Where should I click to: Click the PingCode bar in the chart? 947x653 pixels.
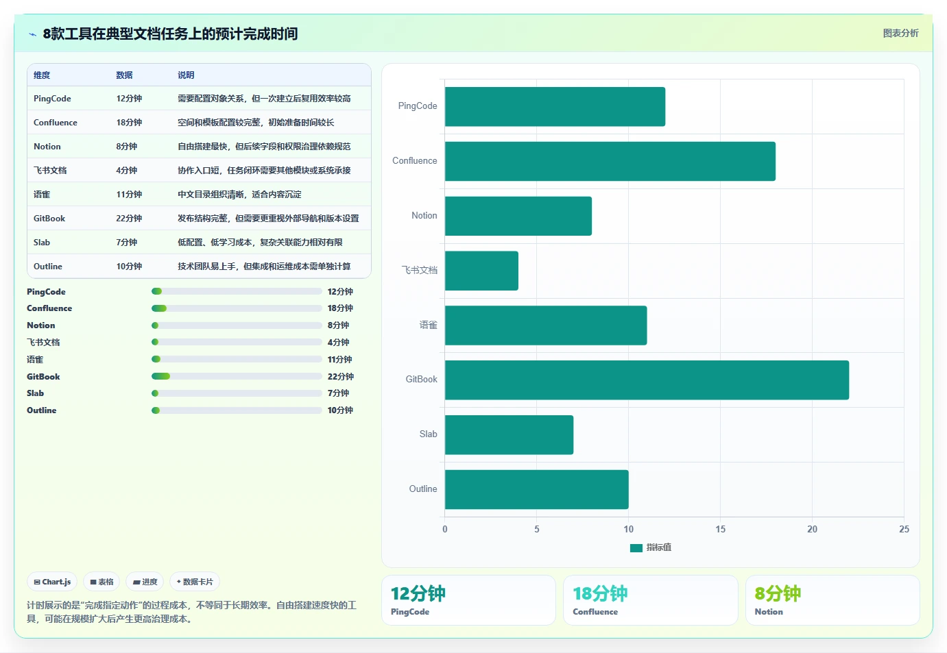(x=555, y=106)
